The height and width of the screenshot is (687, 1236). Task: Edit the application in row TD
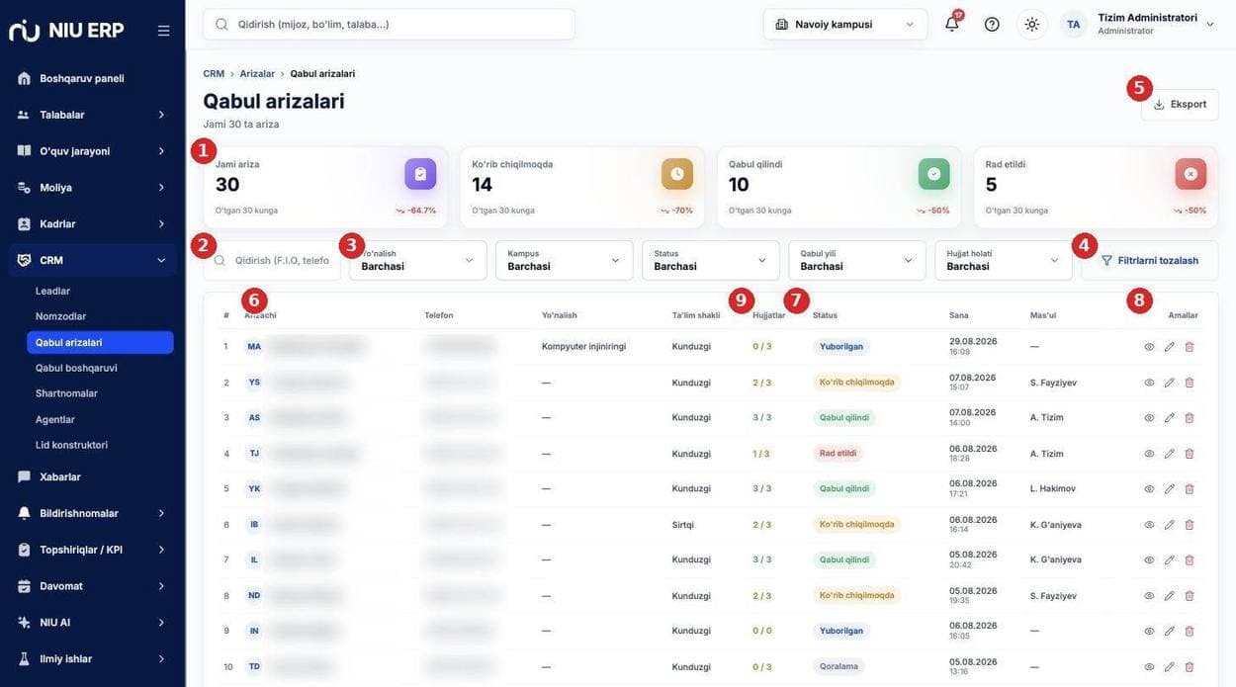[1170, 667]
